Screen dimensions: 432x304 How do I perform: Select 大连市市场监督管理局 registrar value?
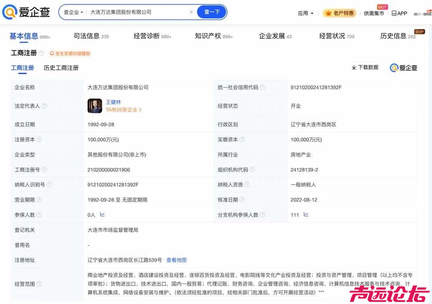click(x=113, y=230)
